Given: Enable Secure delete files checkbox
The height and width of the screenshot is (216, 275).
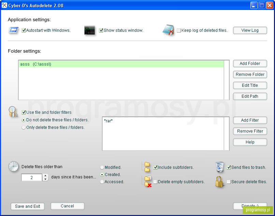Looking at the screenshot, I should tap(229, 182).
